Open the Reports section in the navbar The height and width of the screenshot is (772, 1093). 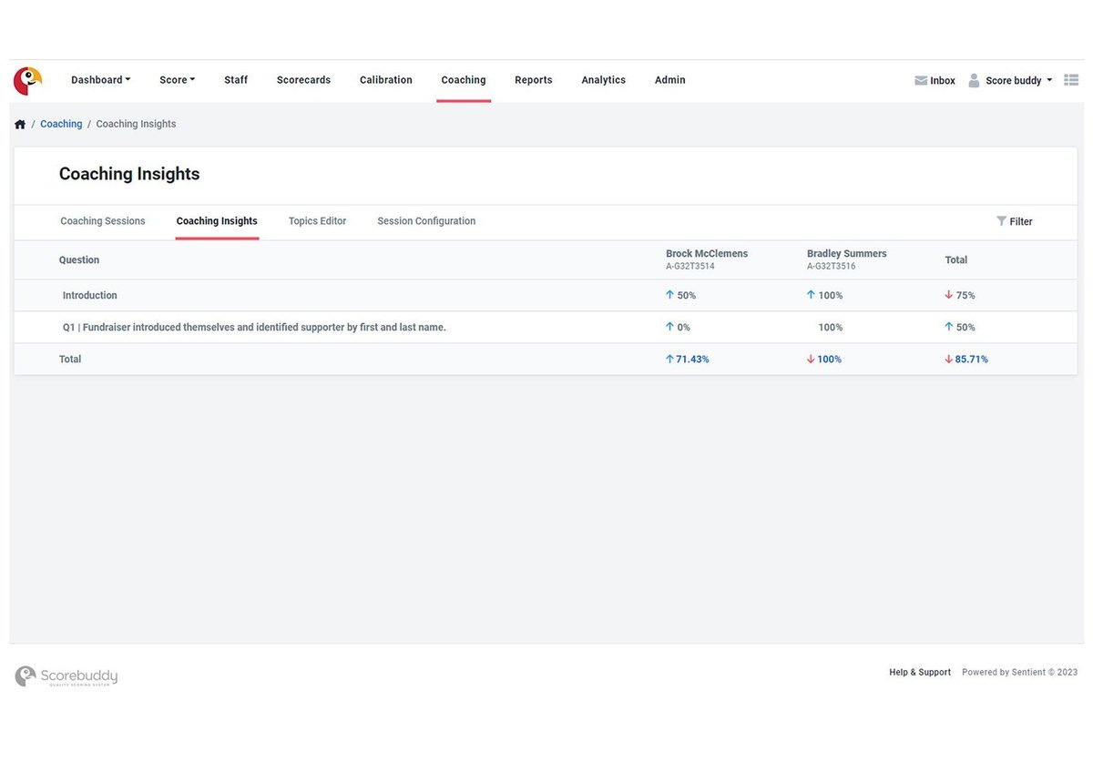click(533, 79)
